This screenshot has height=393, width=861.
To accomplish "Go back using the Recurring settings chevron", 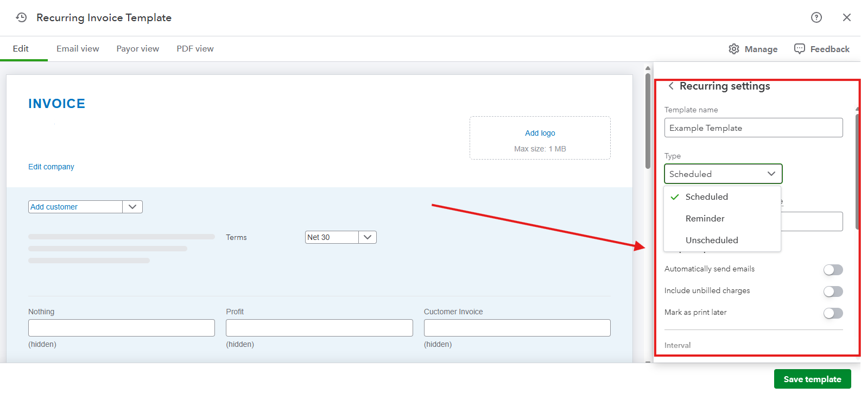I will click(671, 86).
